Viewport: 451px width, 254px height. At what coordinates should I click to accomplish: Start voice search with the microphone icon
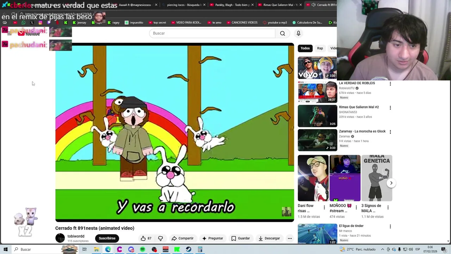click(x=298, y=33)
